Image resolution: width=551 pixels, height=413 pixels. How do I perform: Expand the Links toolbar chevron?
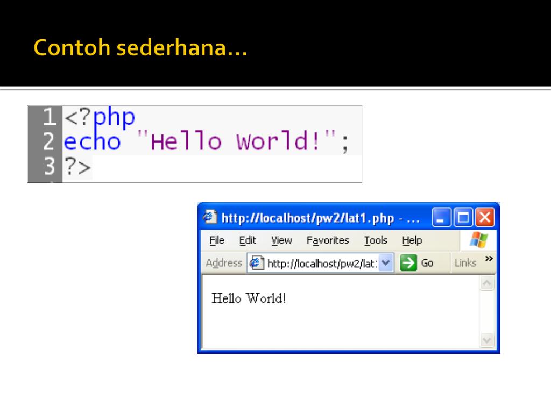(489, 259)
